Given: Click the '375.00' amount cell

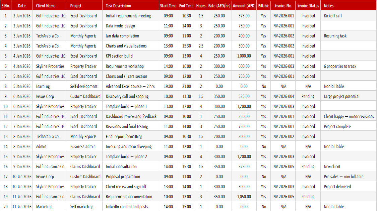Looking at the screenshot, I should [x=244, y=16].
